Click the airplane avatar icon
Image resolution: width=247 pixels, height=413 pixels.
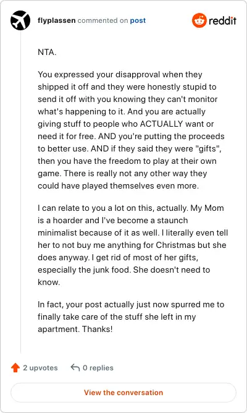click(x=20, y=20)
